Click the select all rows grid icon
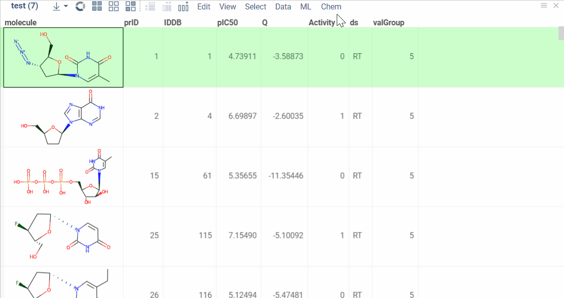The image size is (564, 298). click(x=97, y=6)
